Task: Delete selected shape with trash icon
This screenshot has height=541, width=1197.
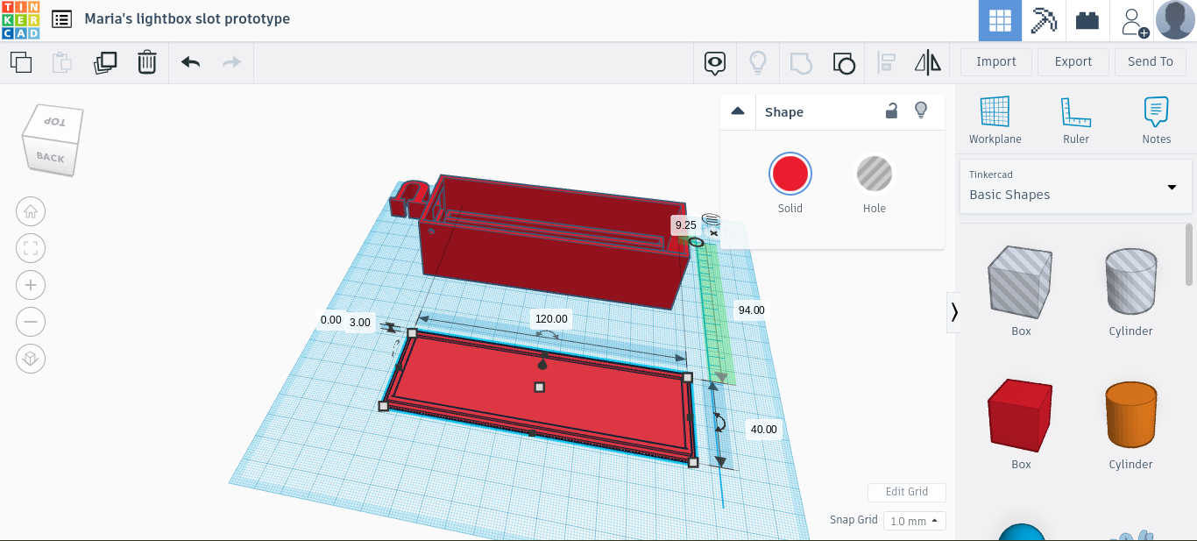Action: 147,62
